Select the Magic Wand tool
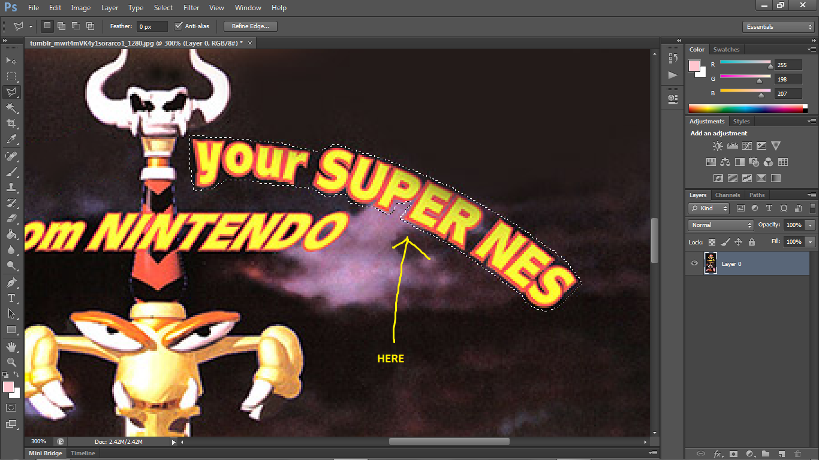The image size is (819, 460). tap(11, 108)
